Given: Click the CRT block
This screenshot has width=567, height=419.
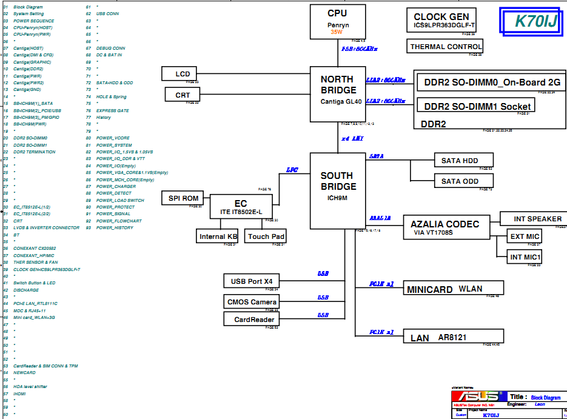Looking at the screenshot, I should pyautogui.click(x=183, y=95).
